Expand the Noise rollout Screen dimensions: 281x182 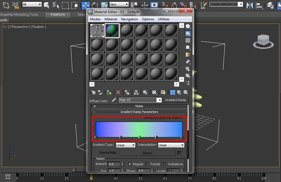tap(139, 106)
